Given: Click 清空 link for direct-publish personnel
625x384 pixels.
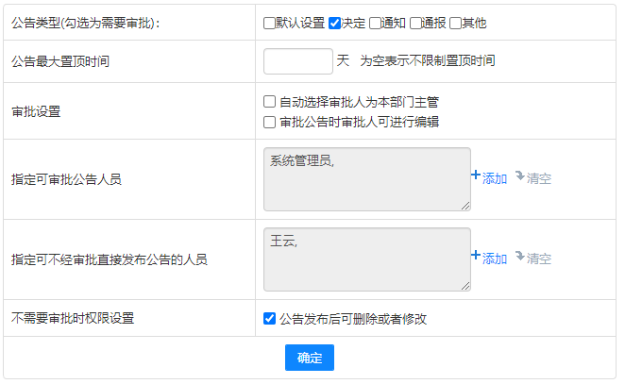Looking at the screenshot, I should [x=539, y=259].
